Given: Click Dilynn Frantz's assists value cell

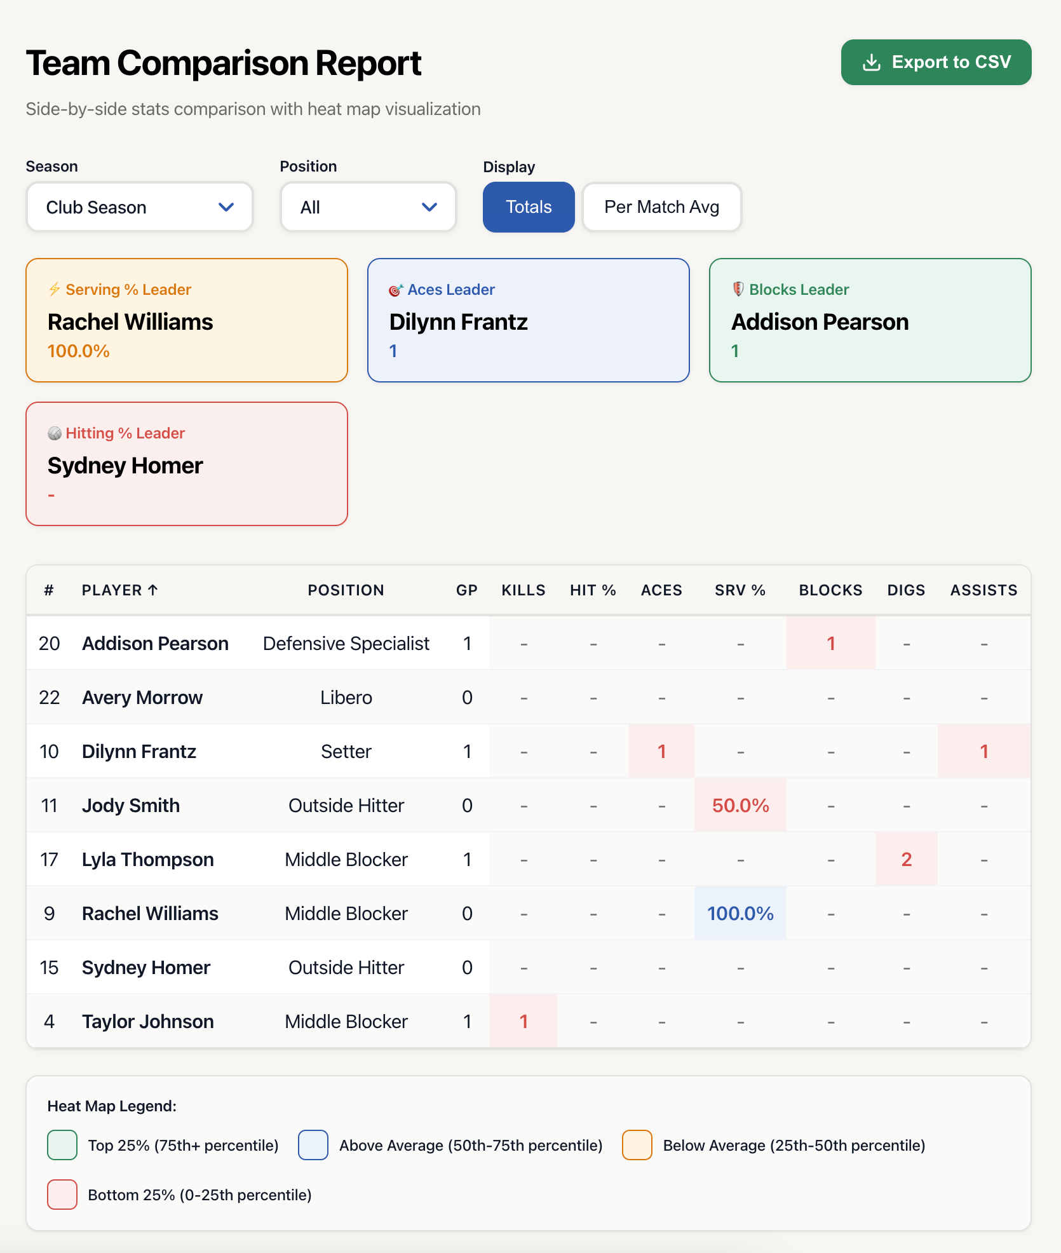Looking at the screenshot, I should (983, 751).
